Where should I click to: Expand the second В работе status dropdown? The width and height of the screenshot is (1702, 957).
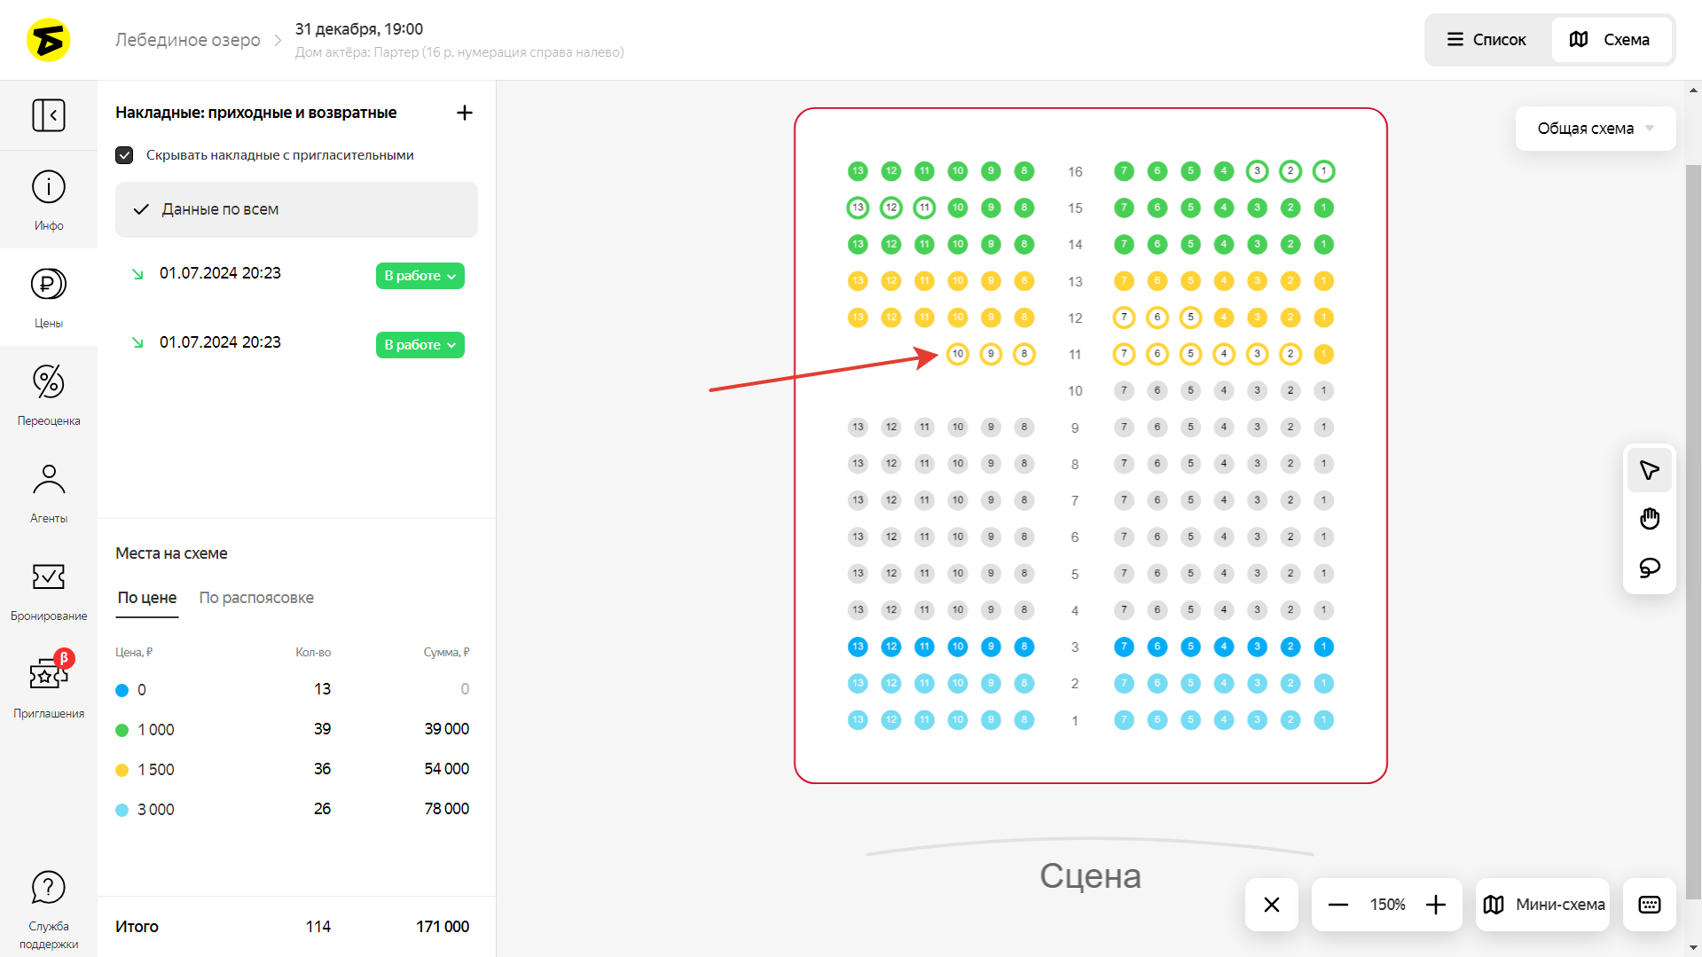[x=420, y=345]
